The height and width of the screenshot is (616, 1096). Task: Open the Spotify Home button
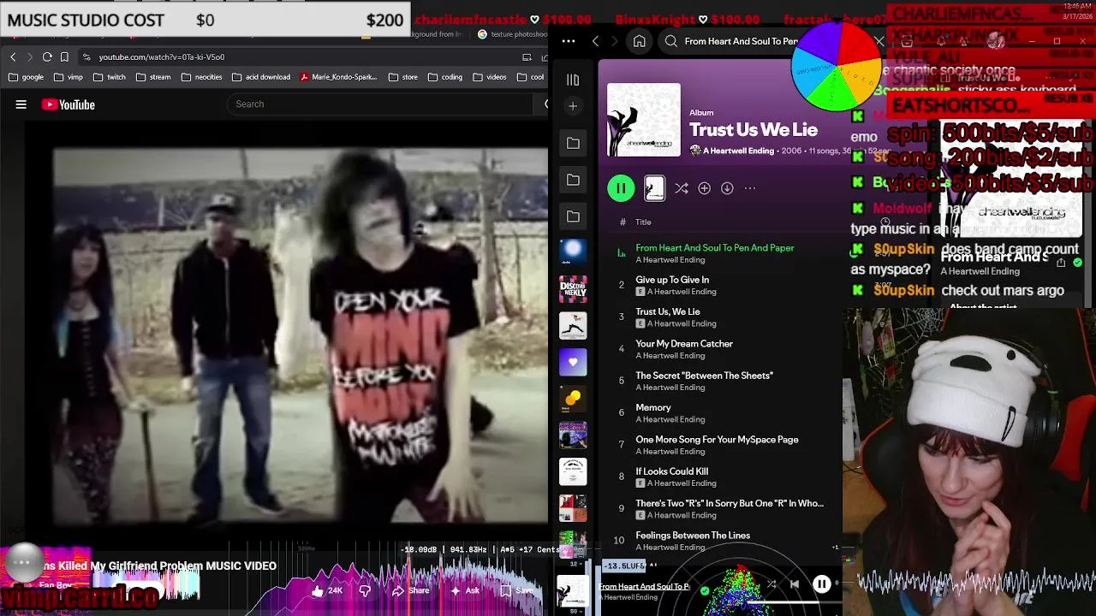[x=639, y=41]
